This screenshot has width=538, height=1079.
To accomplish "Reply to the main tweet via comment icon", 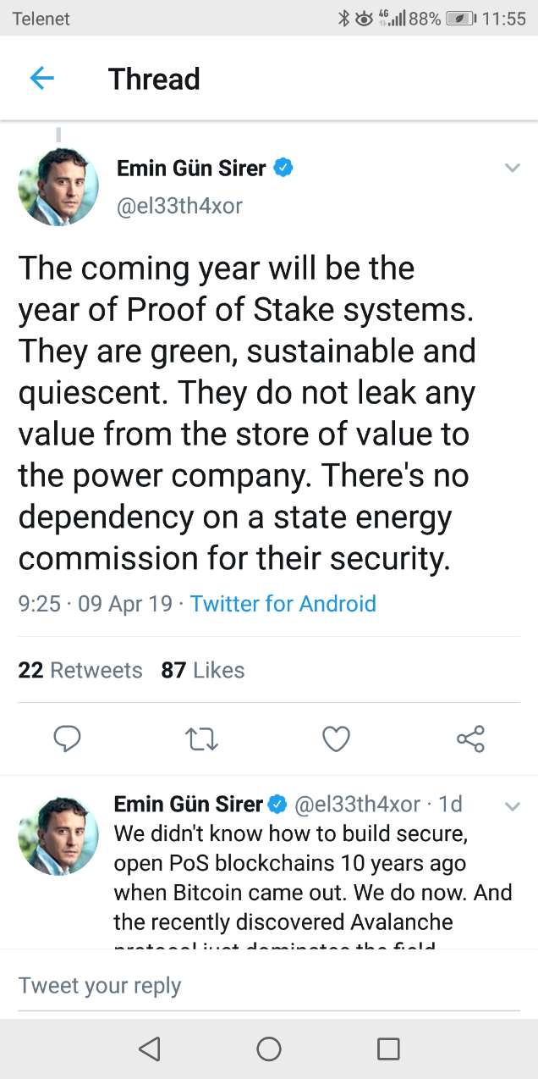I will pyautogui.click(x=67, y=739).
